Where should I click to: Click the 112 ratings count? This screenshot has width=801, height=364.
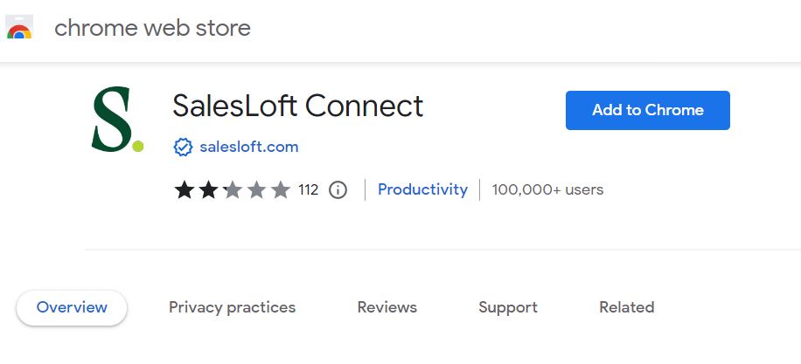click(308, 189)
